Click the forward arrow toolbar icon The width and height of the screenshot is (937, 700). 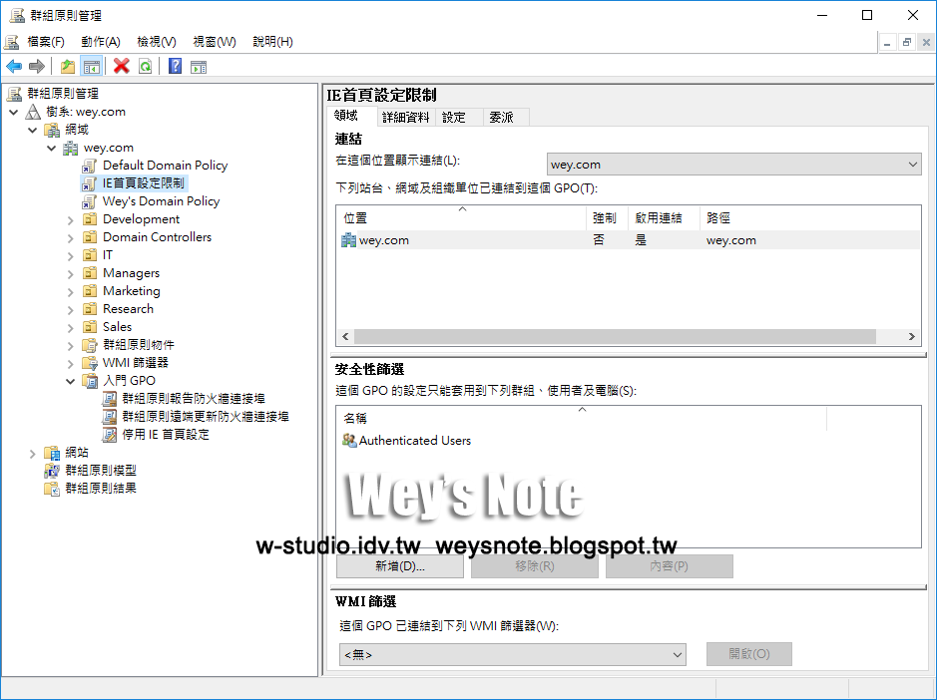37,66
